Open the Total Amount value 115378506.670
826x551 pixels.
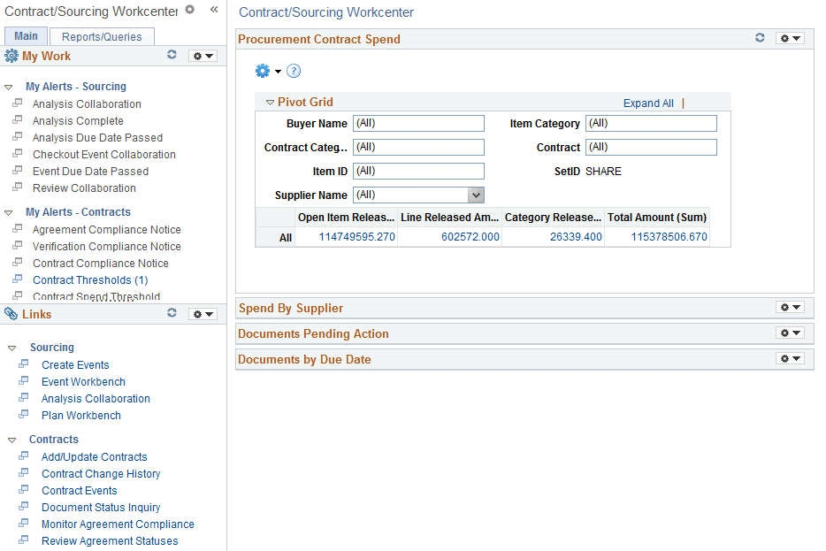tap(669, 237)
